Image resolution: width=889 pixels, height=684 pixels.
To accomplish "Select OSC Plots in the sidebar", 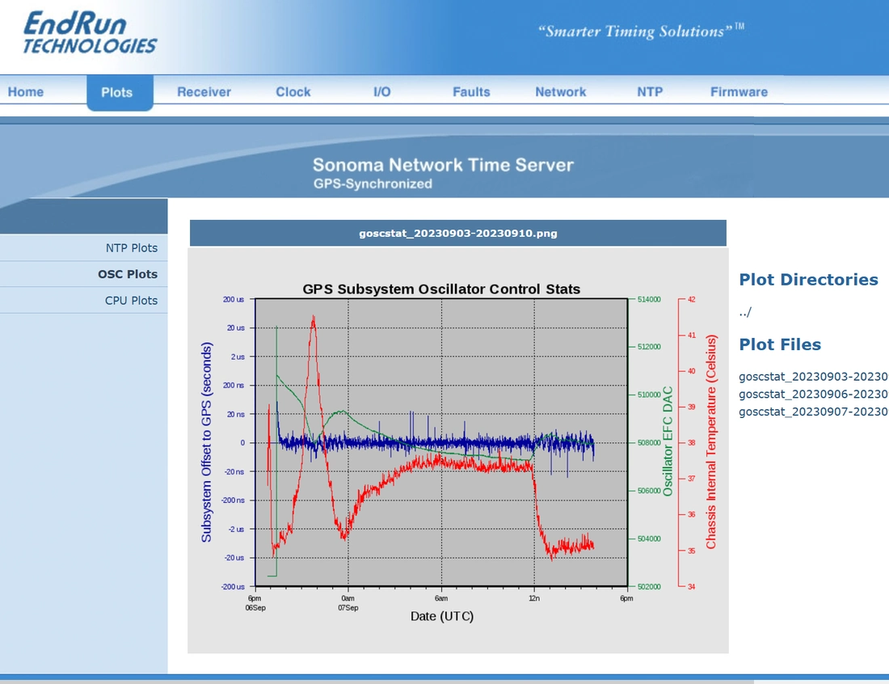I will coord(128,274).
